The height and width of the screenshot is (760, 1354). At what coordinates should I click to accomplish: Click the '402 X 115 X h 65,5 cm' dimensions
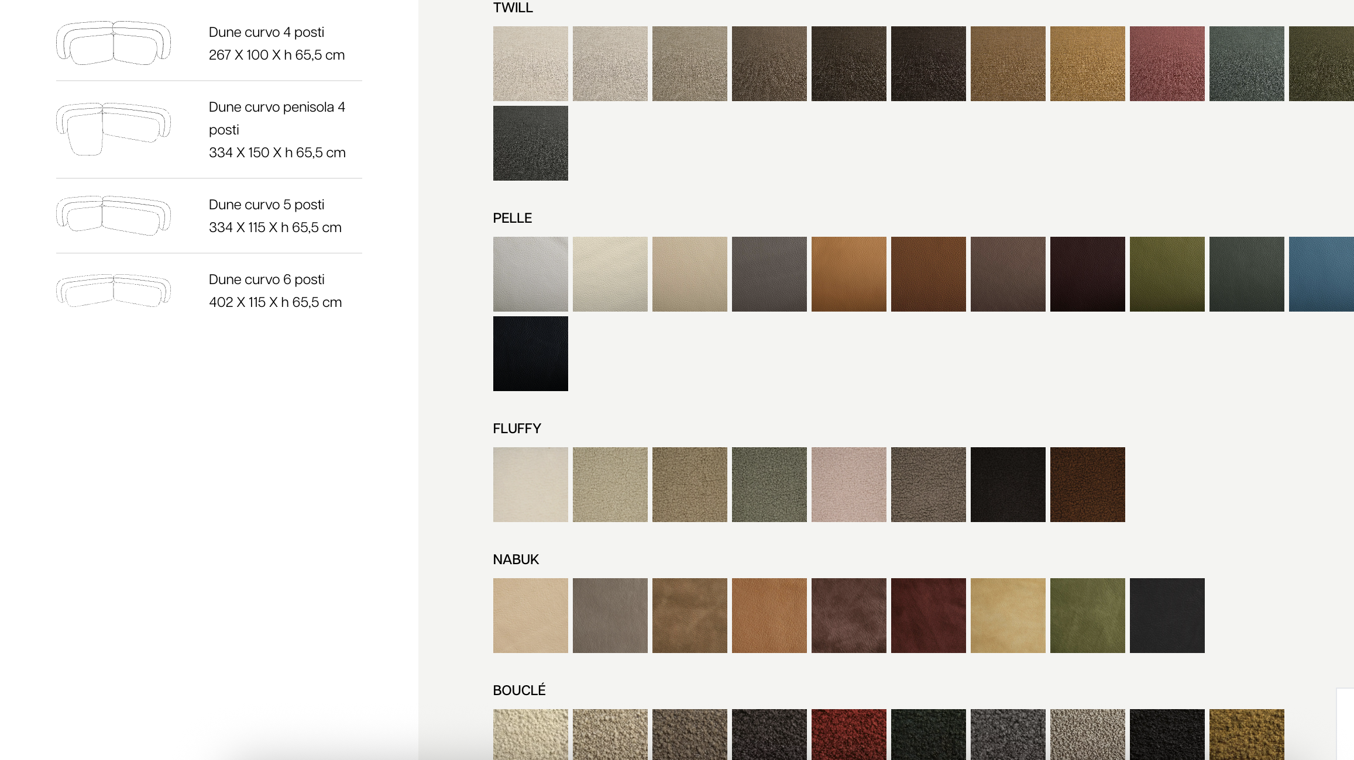pyautogui.click(x=275, y=302)
